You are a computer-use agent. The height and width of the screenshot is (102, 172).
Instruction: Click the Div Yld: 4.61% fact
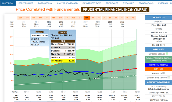pos(159,45)
